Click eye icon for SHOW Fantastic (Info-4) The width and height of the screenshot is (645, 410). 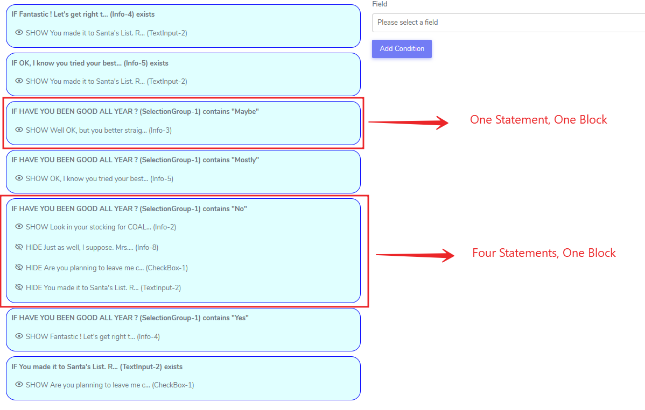19,336
